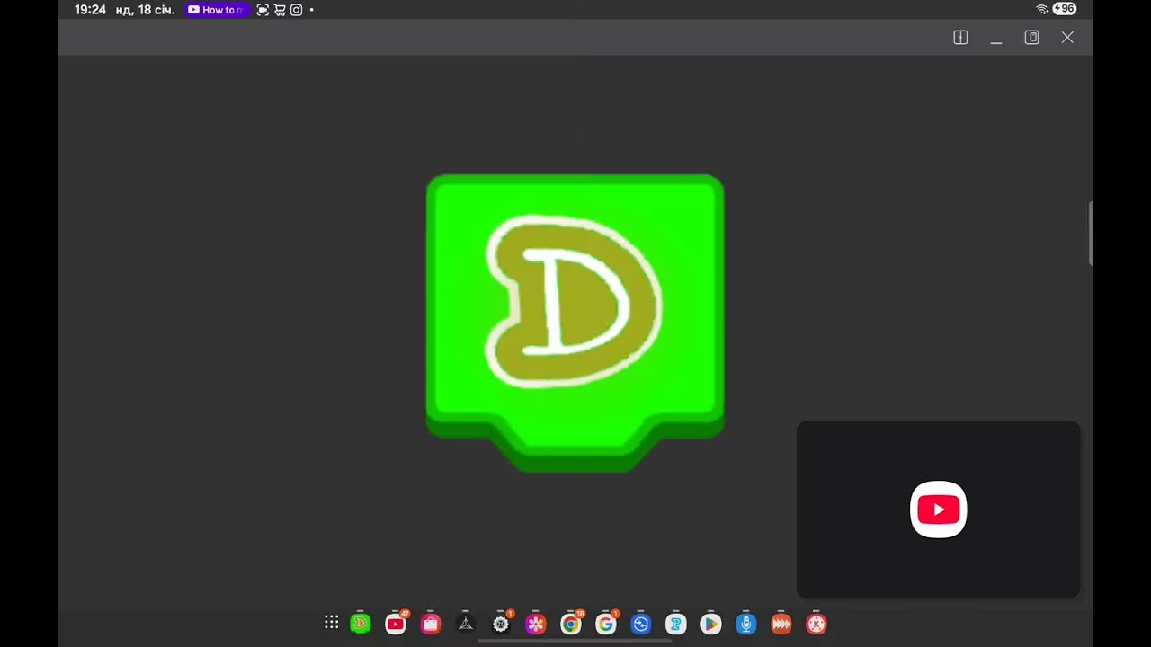
Task: Open the black triangle app in taskbar
Action: click(466, 623)
